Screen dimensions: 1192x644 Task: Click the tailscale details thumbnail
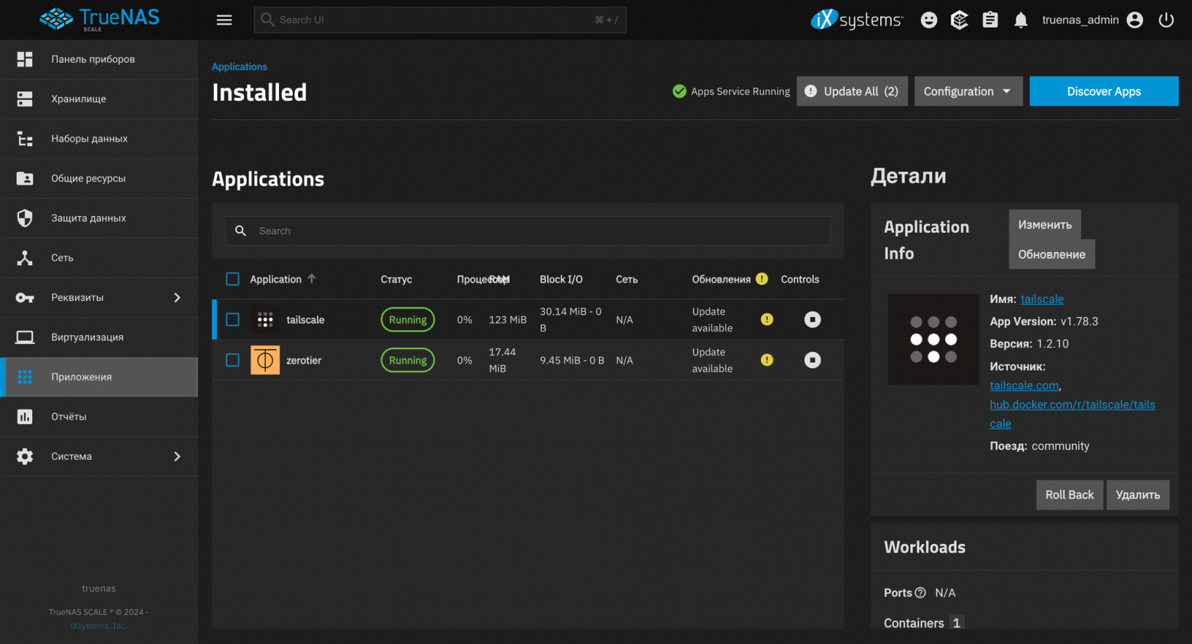pyautogui.click(x=933, y=339)
